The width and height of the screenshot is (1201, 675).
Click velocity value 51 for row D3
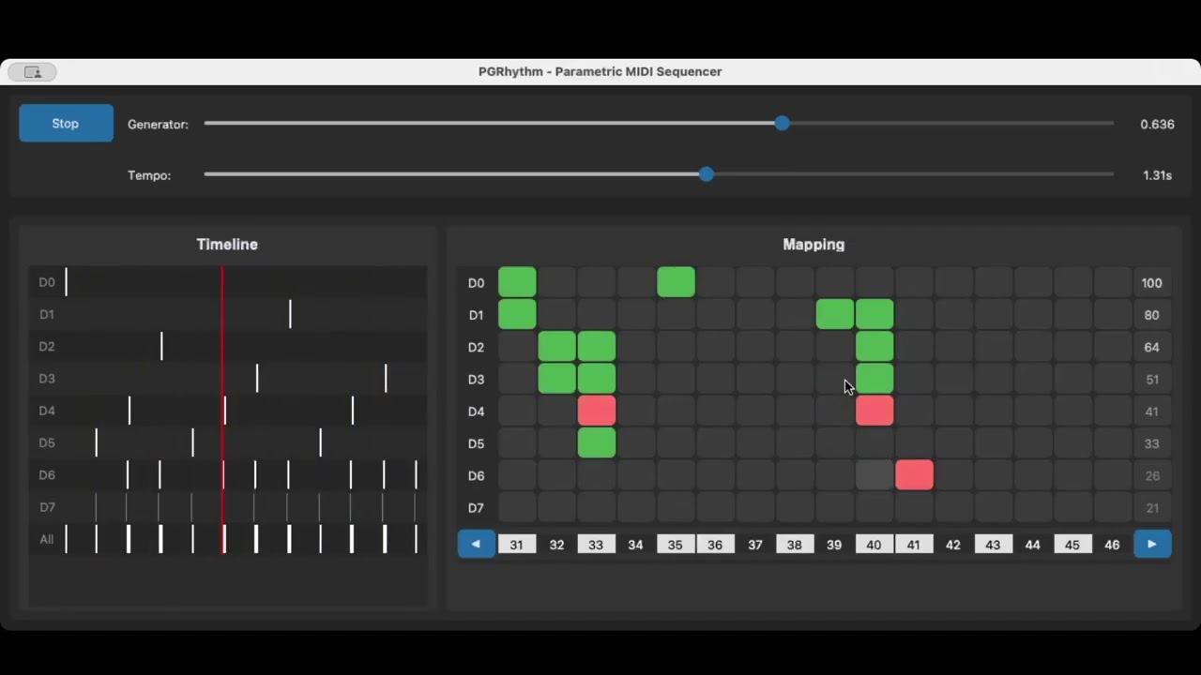(x=1151, y=380)
